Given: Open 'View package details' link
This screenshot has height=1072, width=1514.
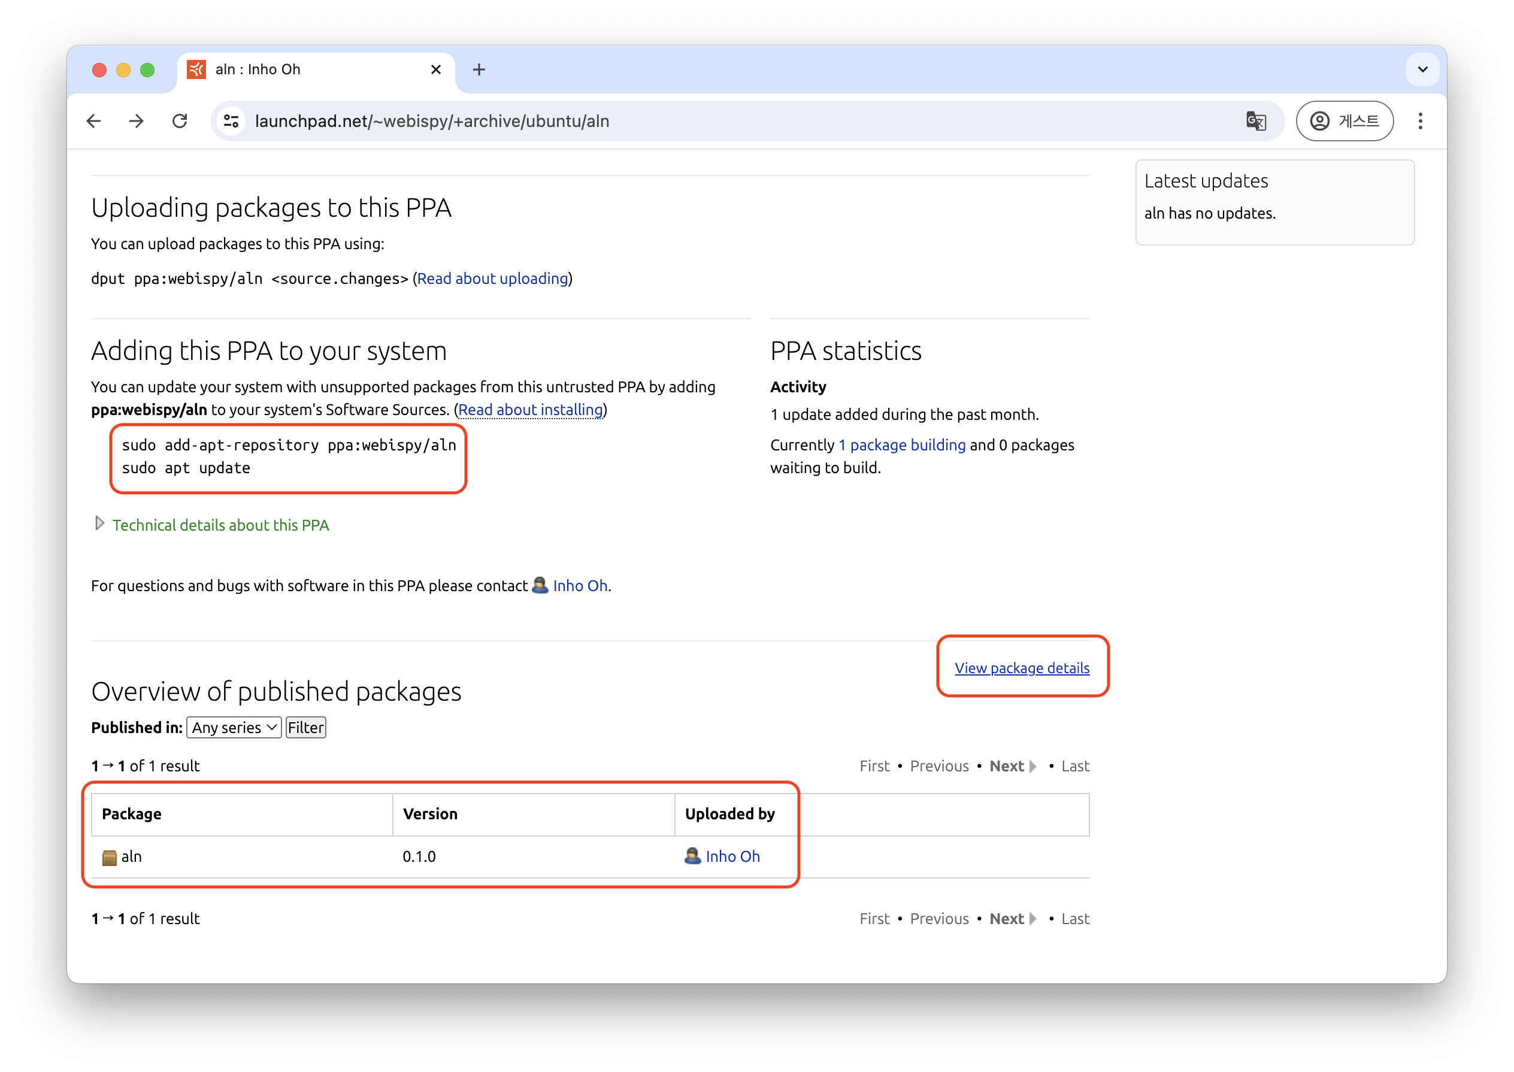Looking at the screenshot, I should (x=1022, y=668).
